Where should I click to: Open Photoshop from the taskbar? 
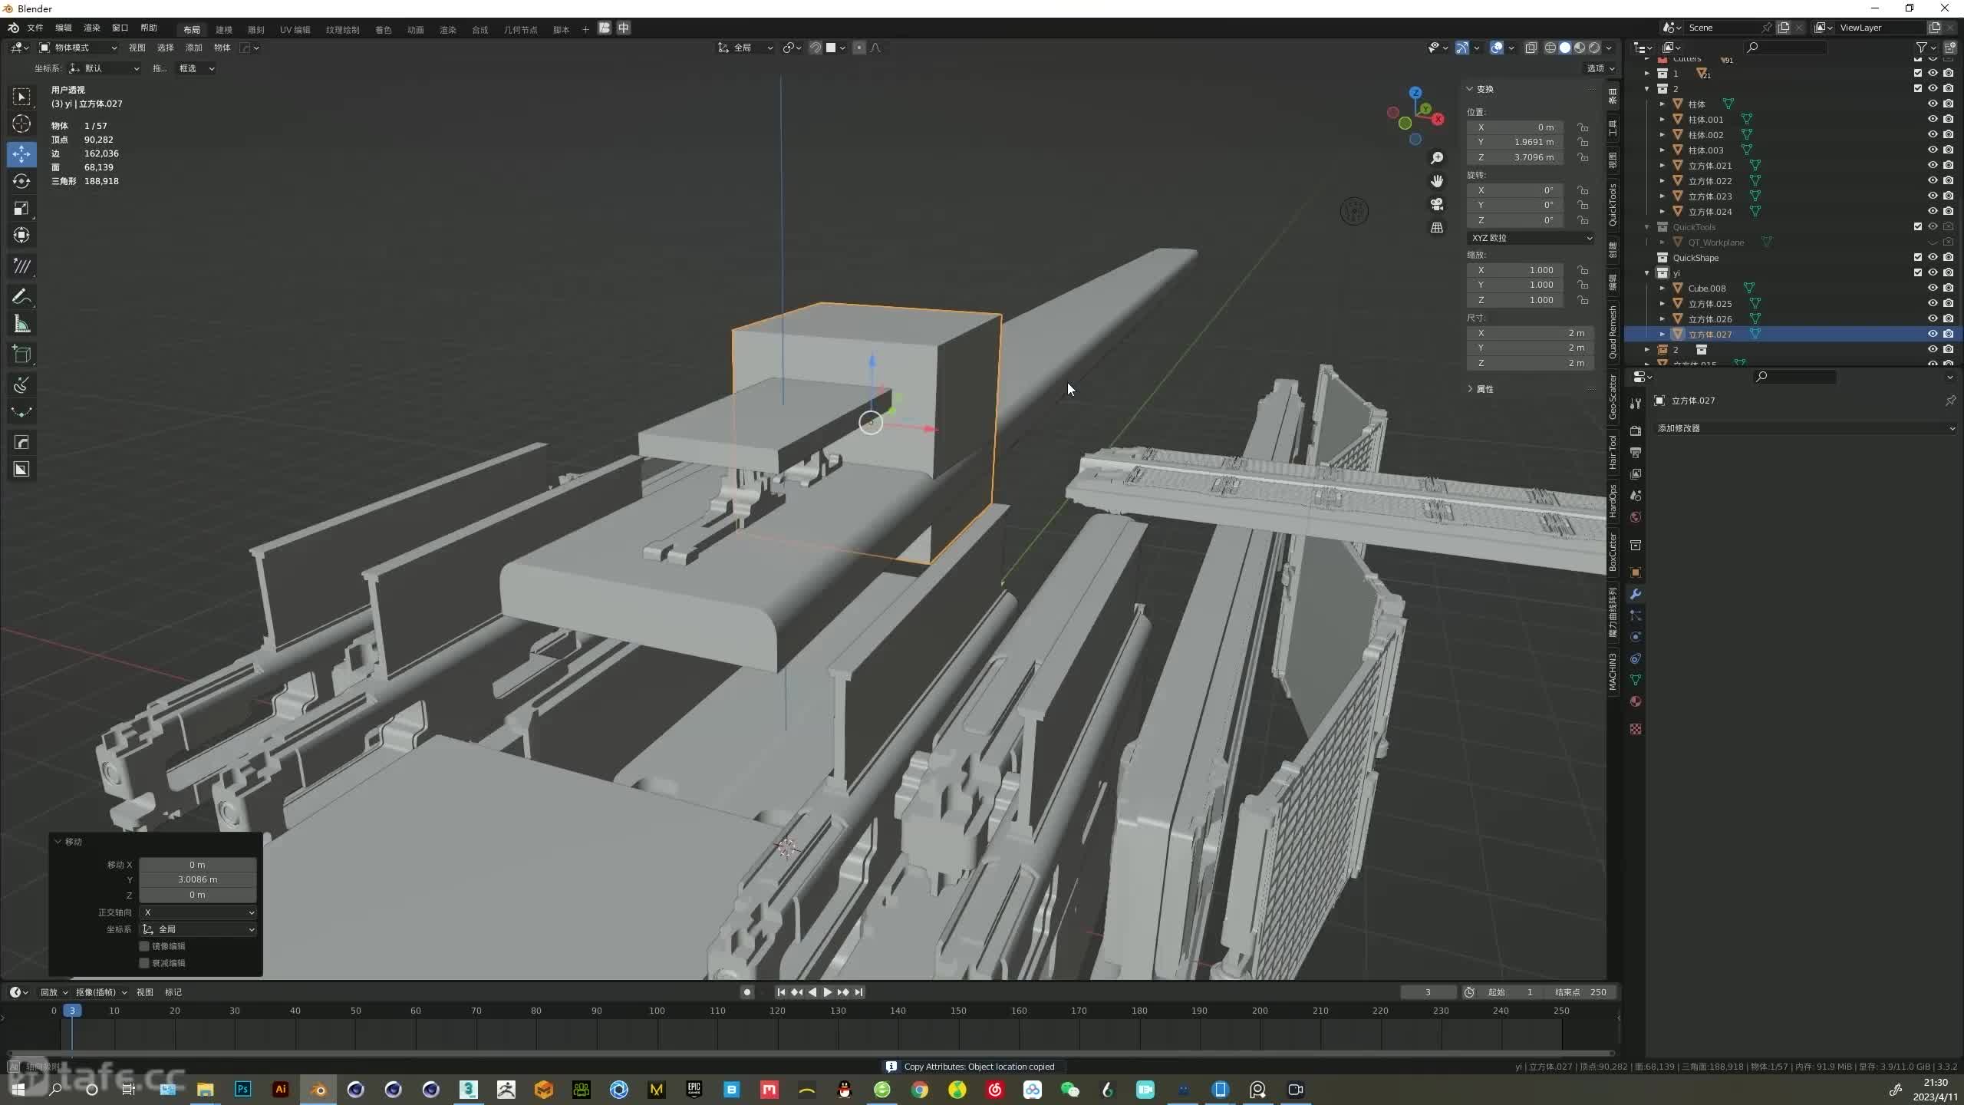point(243,1090)
